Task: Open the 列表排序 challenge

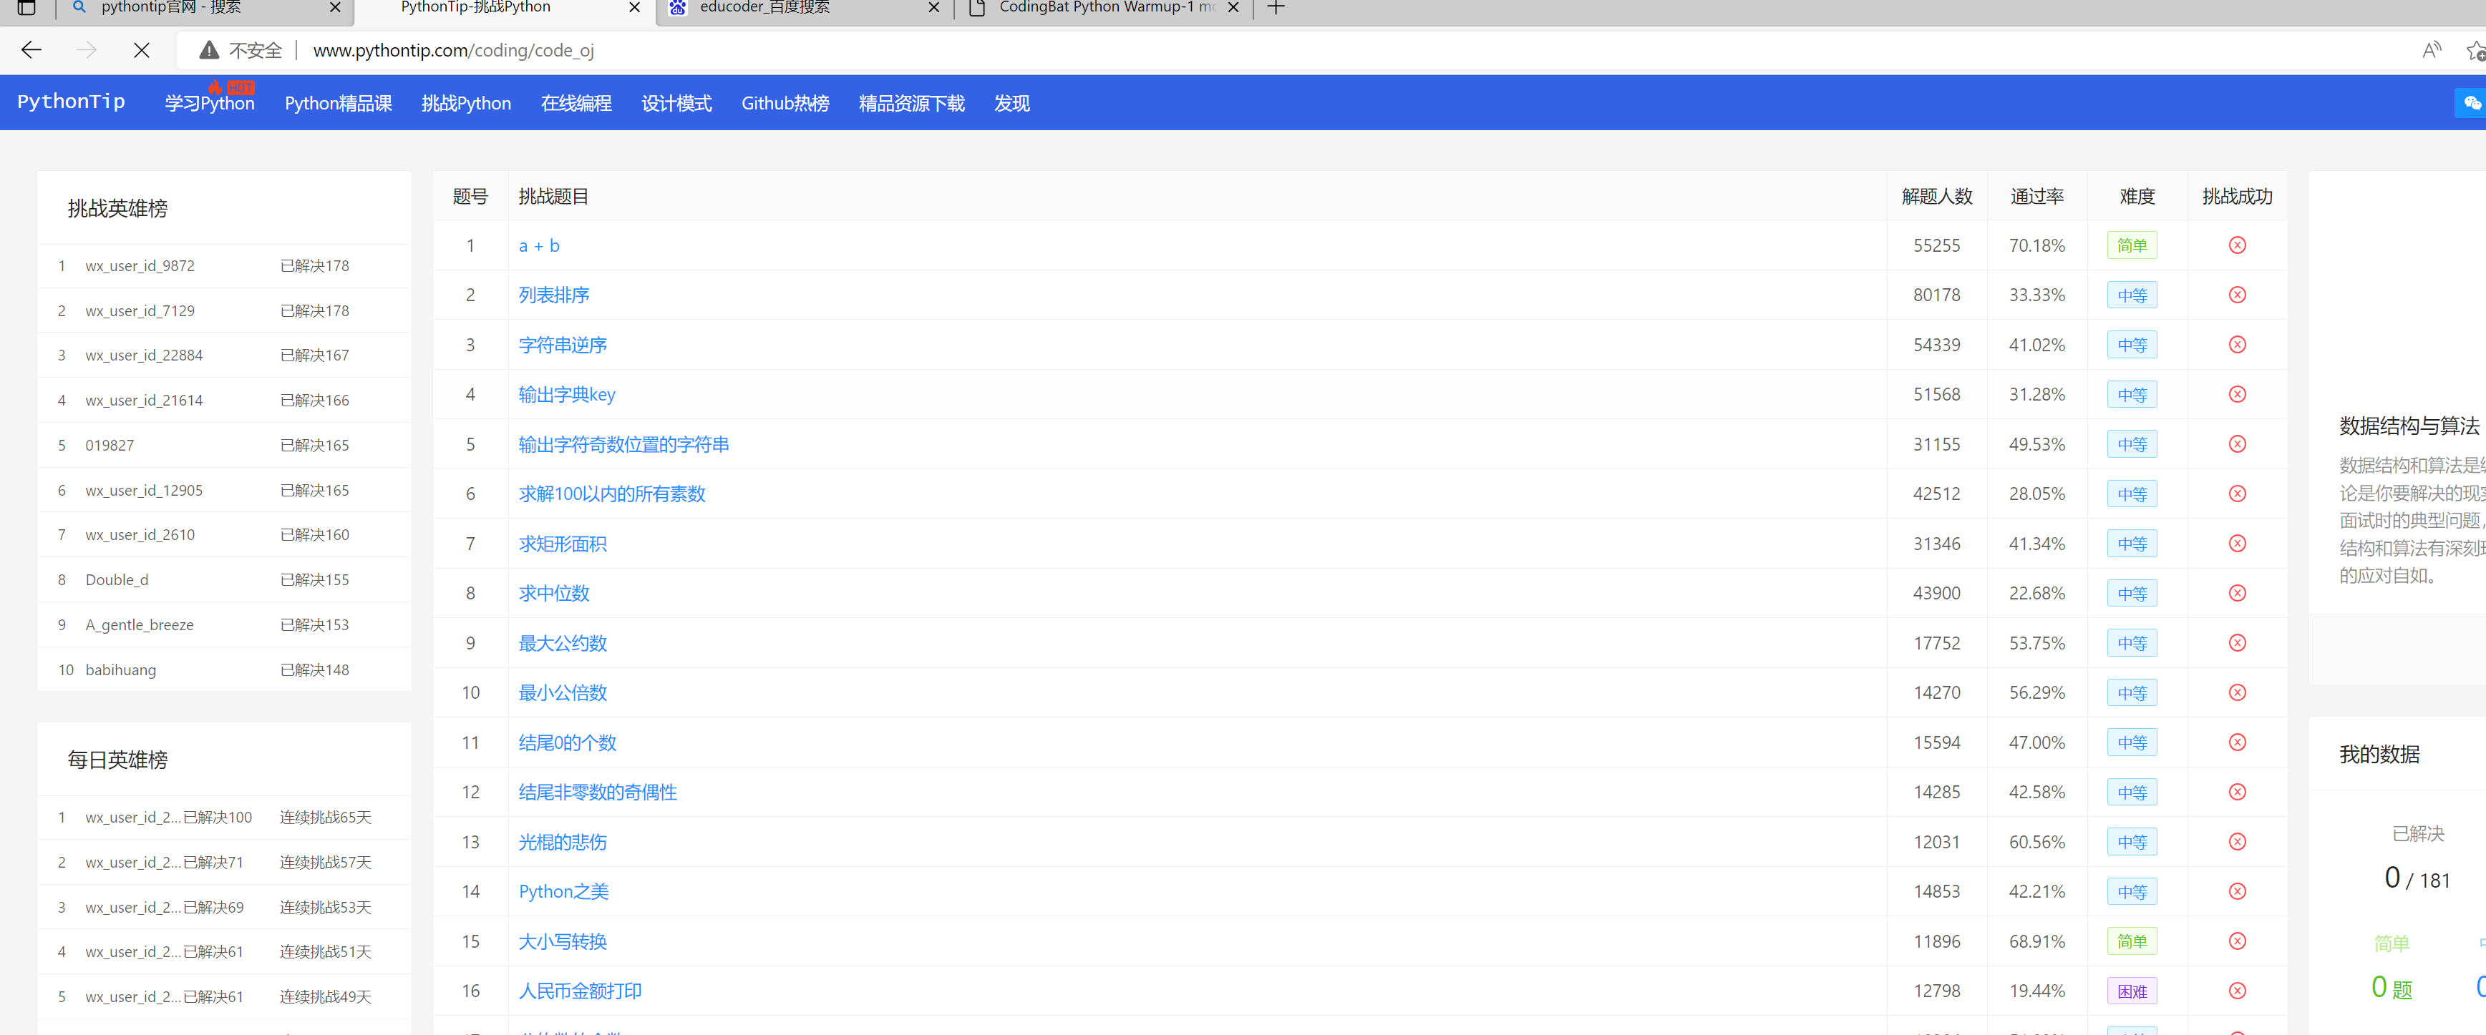Action: (554, 295)
